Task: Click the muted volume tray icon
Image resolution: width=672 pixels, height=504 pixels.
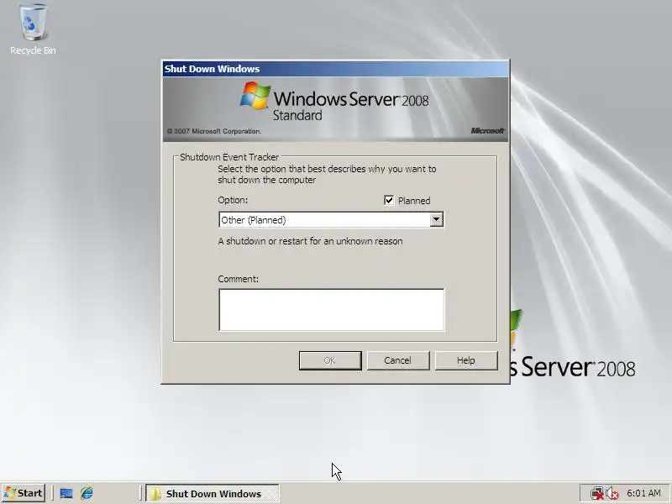Action: point(612,493)
